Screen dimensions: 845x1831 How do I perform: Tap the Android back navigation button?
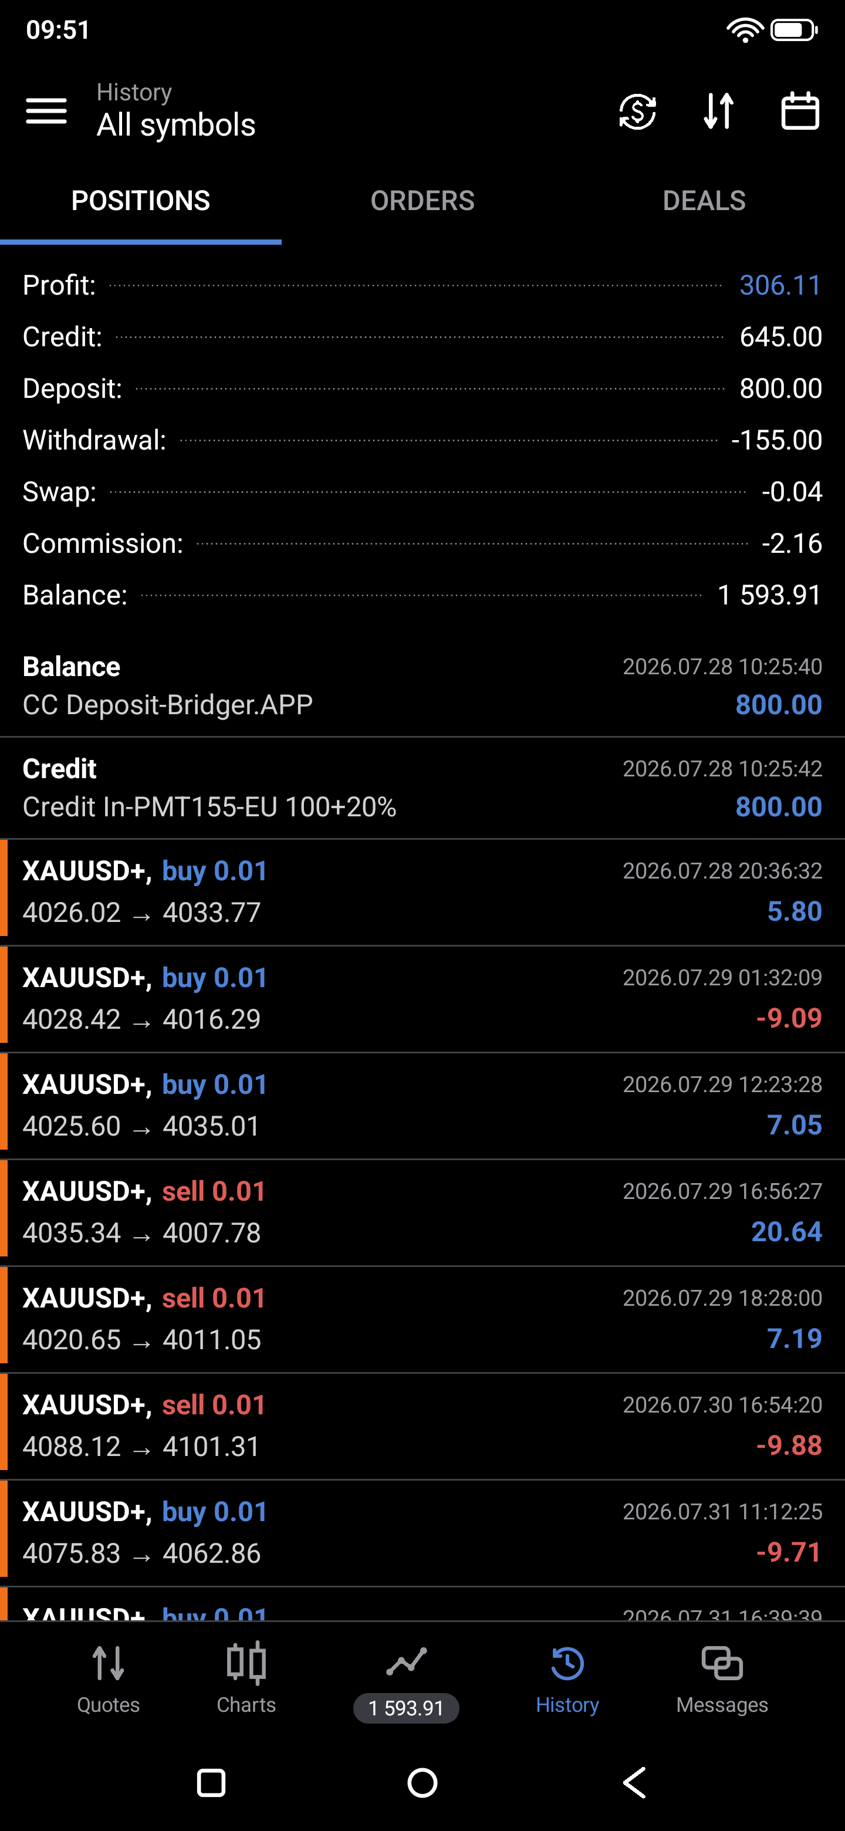coord(634,1783)
